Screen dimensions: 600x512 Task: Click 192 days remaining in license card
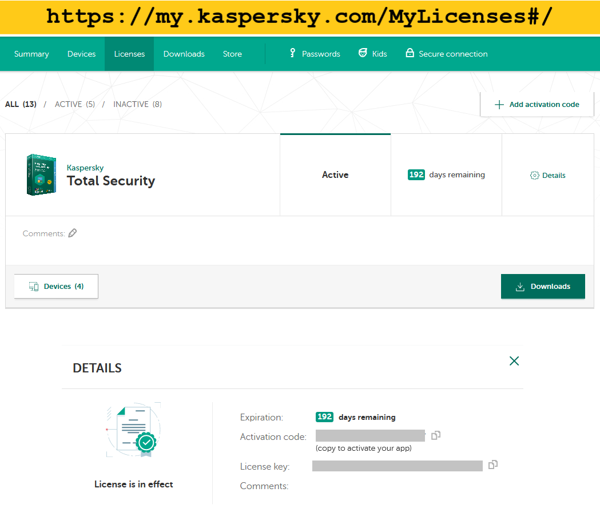point(447,175)
